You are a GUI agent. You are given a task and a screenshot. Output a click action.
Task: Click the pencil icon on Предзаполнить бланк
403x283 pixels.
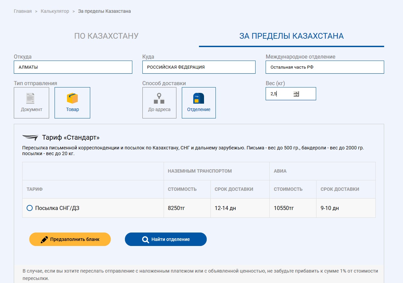pos(44,240)
